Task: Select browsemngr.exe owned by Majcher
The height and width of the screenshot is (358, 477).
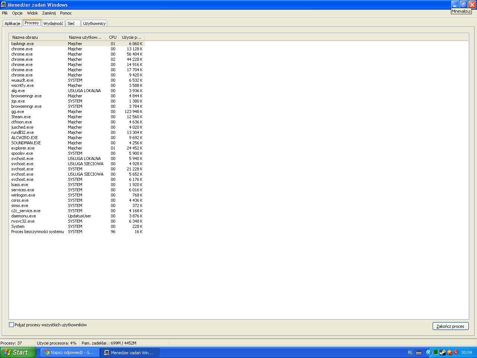Action: 77,96
